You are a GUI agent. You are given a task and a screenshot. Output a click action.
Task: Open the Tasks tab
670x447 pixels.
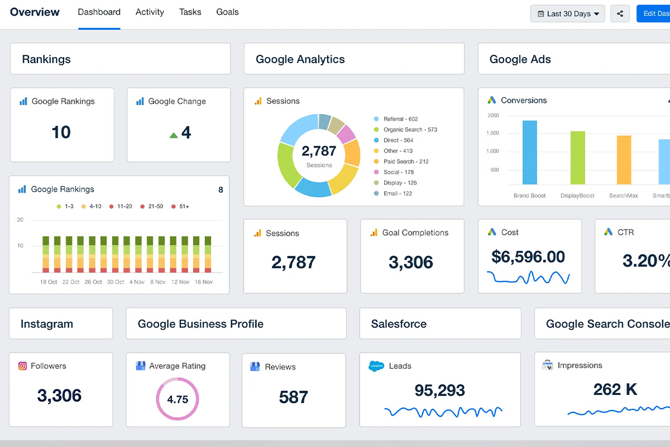pos(190,12)
